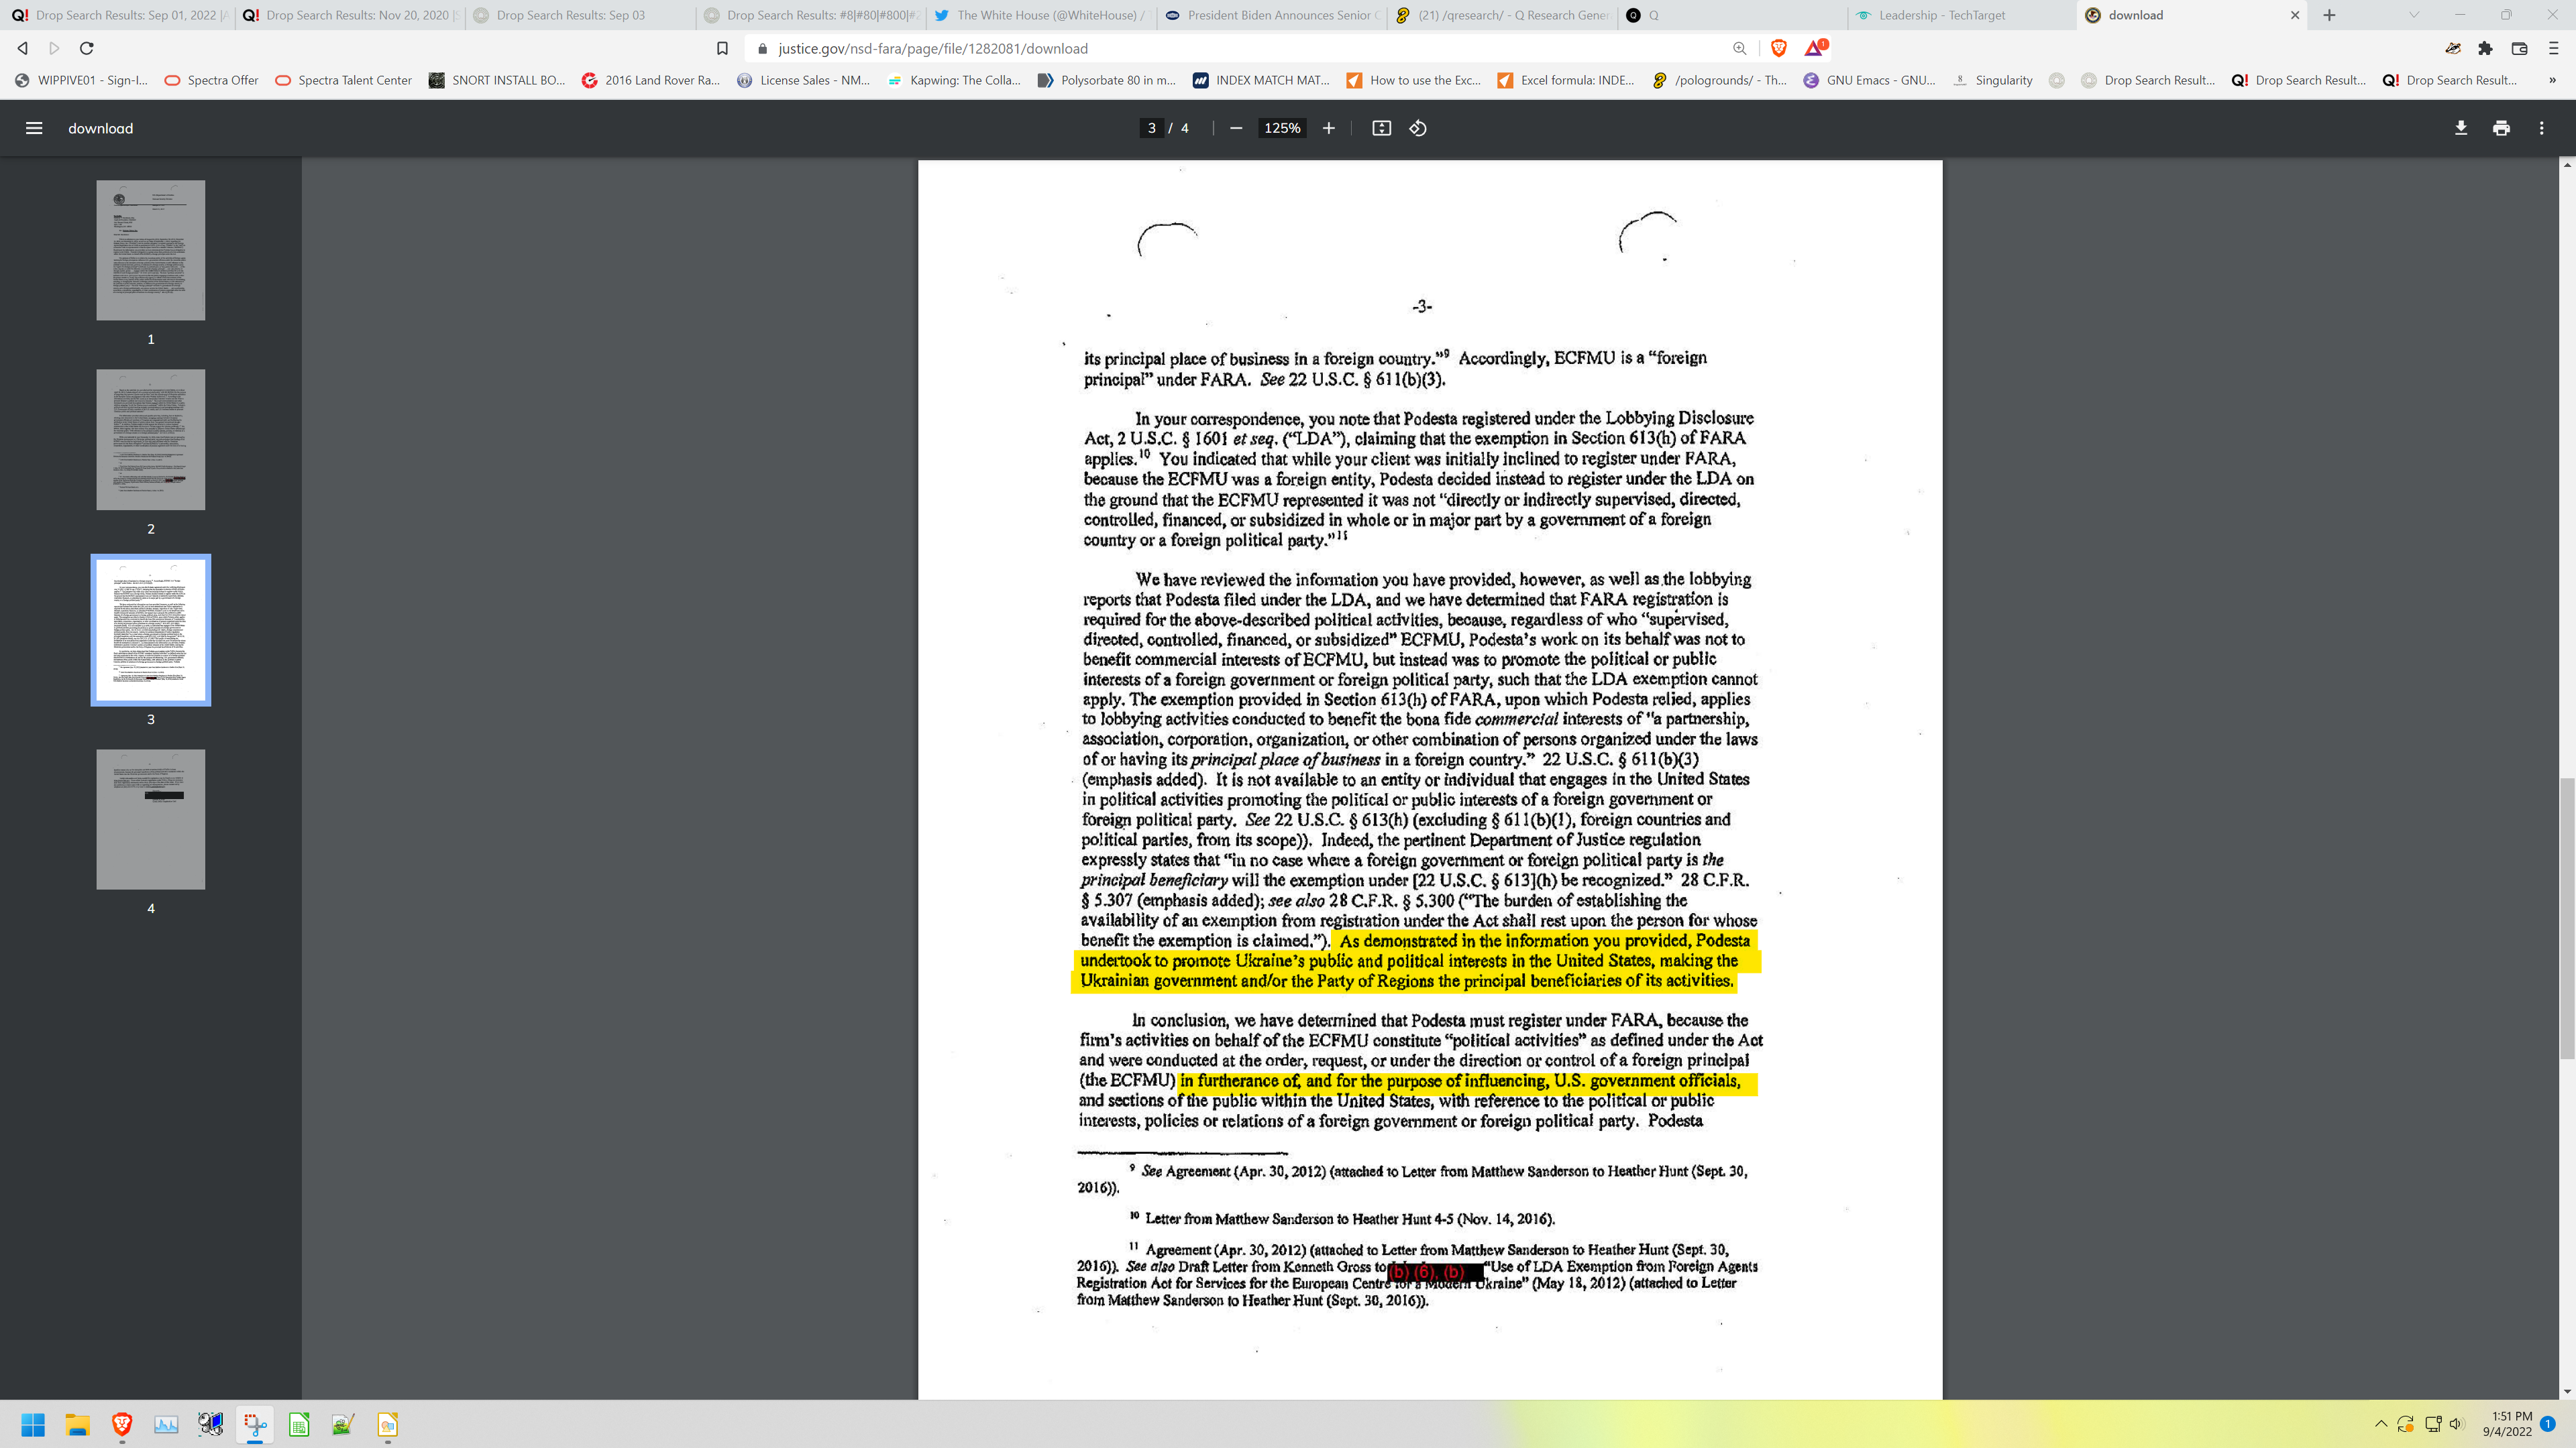The width and height of the screenshot is (2576, 1448).
Task: View site security lock information
Action: click(762, 48)
